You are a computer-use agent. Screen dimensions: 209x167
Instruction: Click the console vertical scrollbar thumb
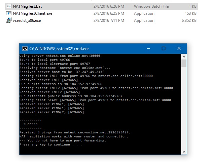pyautogui.click(x=184, y=64)
